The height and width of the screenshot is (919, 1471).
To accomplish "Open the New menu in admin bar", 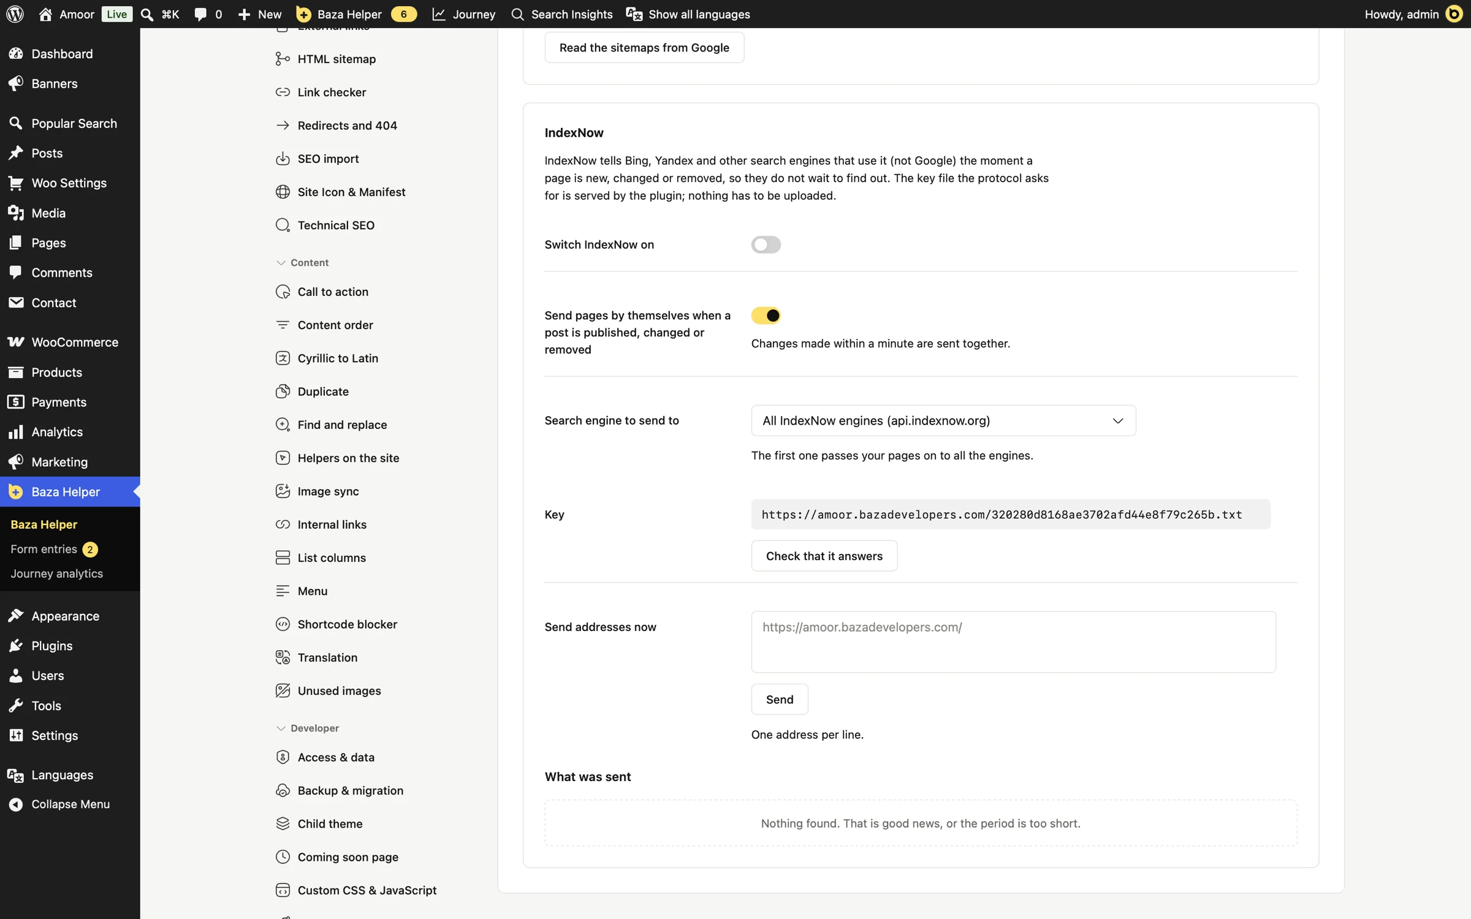I will 260,13.
